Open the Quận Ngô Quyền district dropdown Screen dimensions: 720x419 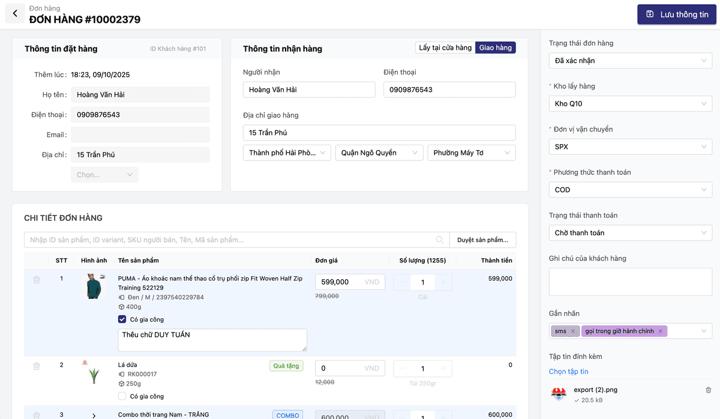pyautogui.click(x=379, y=153)
